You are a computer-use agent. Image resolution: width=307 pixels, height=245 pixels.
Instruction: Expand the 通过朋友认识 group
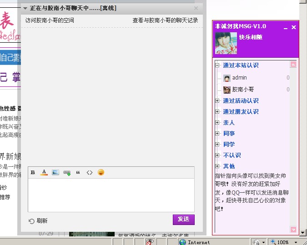[x=217, y=111]
